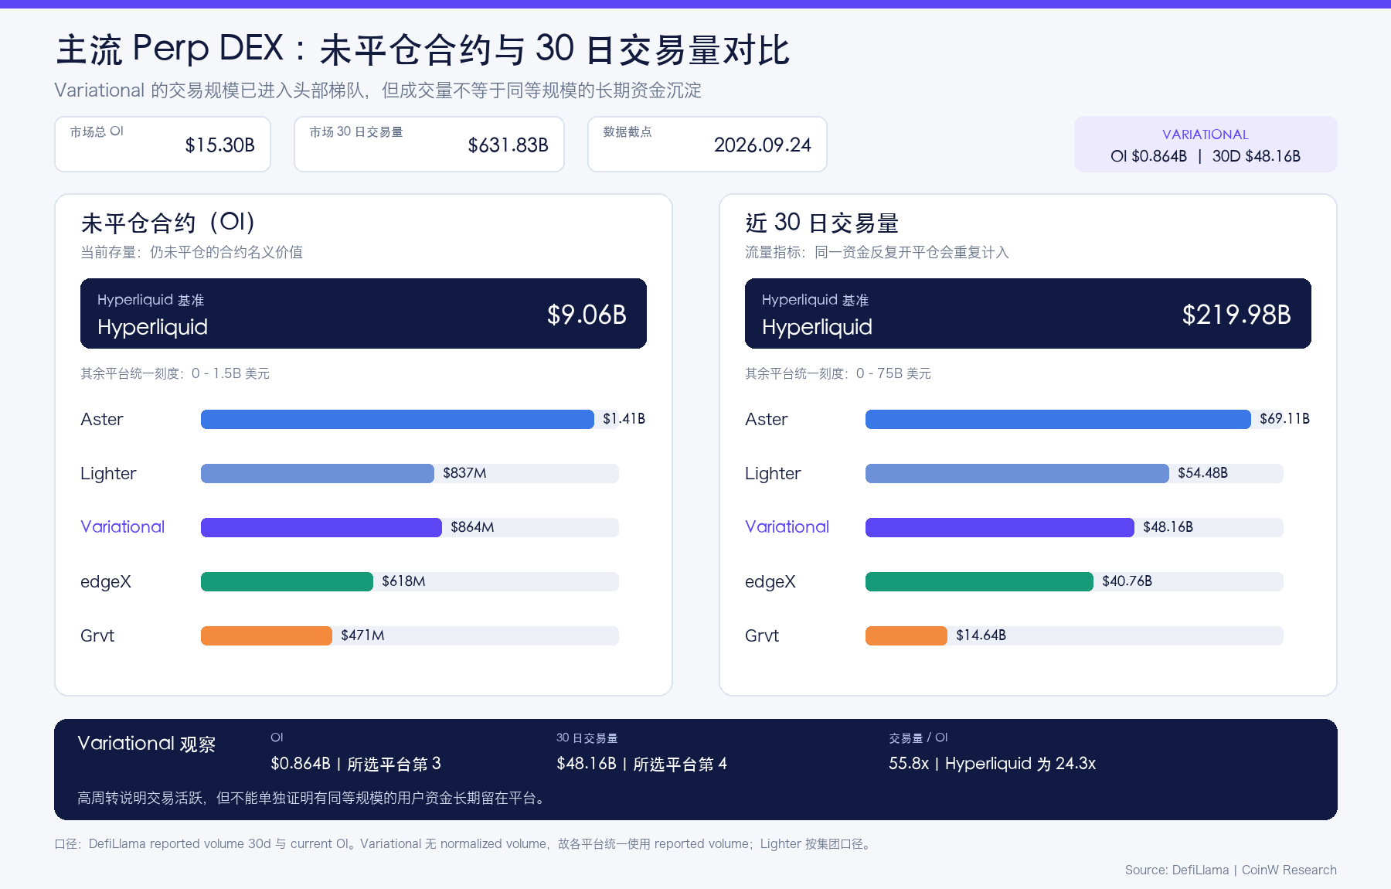Click the edgeX OI value $618M

point(403,581)
